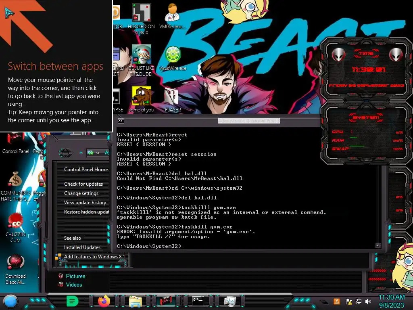Viewport: 413px width, 310px height.
Task: Click the left alien head on time gadget
Action: [x=338, y=54]
